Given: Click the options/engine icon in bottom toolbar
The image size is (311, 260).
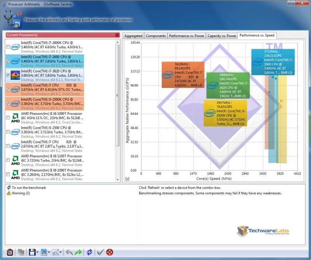Looking at the screenshot, I should pos(10,252).
